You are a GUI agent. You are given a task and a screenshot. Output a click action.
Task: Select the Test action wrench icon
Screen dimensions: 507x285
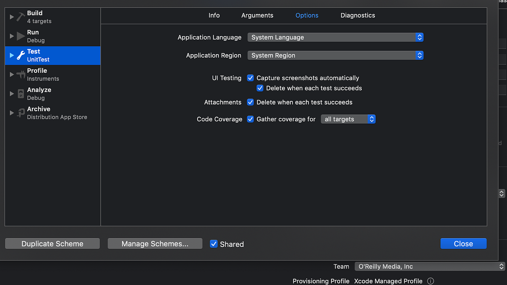20,55
